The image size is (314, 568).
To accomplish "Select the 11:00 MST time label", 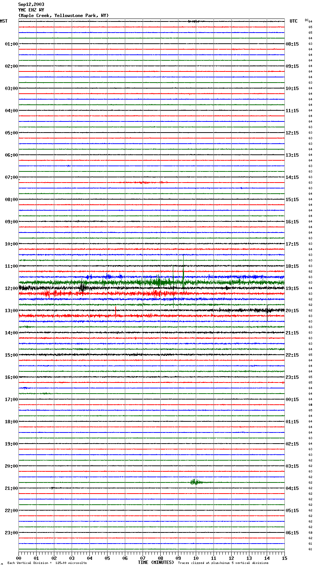I will point(11,266).
